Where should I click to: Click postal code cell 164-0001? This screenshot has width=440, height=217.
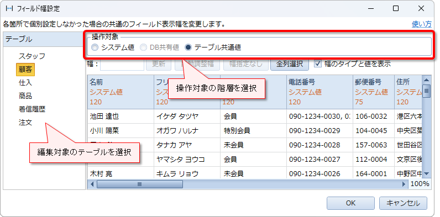[374, 173]
